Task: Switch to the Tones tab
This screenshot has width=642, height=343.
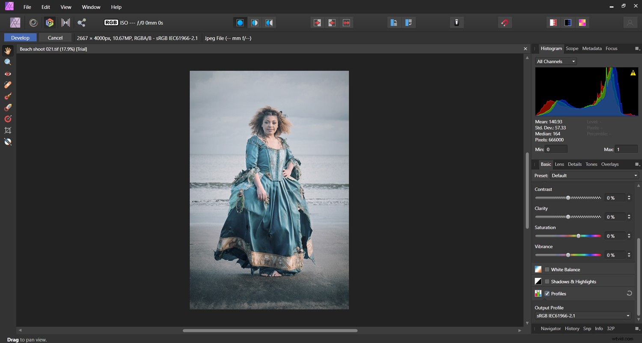Action: pos(591,164)
